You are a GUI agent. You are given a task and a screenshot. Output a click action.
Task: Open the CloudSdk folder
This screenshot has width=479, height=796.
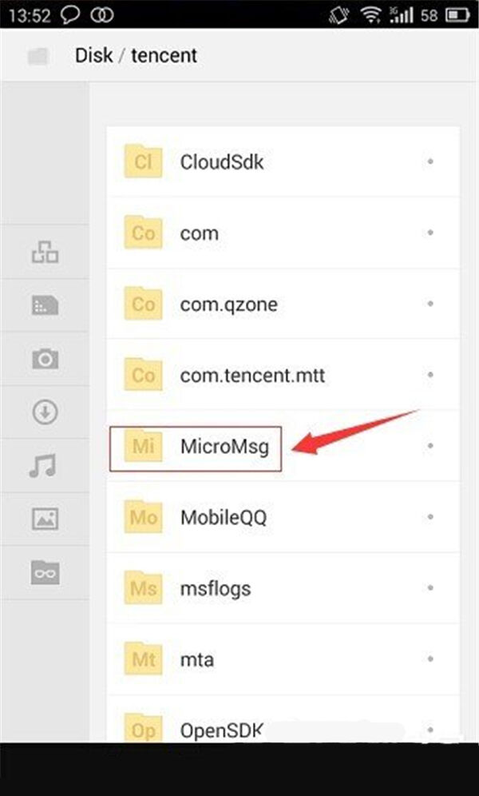click(x=222, y=162)
